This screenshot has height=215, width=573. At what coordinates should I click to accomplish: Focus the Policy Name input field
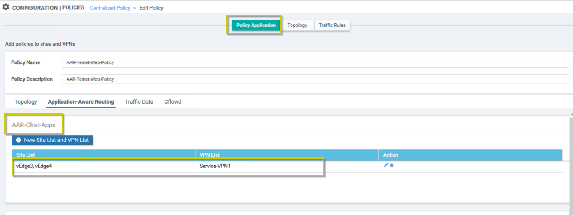tap(315, 62)
